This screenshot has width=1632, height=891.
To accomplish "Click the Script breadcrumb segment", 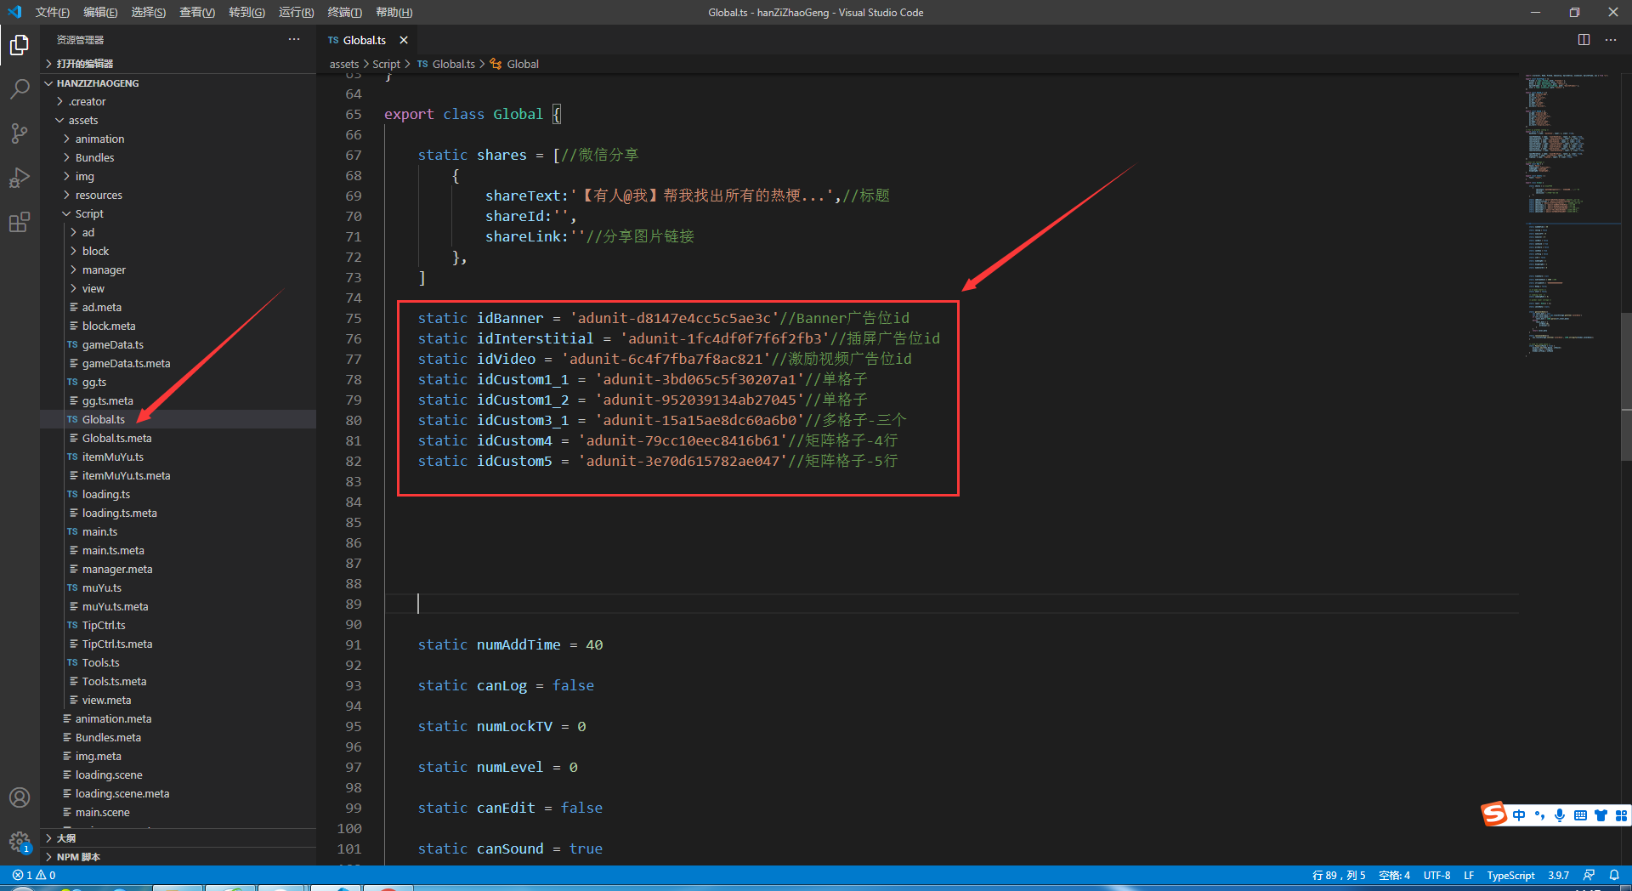I will (x=386, y=64).
